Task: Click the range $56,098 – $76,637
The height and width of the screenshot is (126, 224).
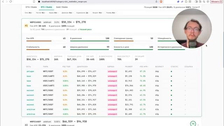Action: coord(86,71)
